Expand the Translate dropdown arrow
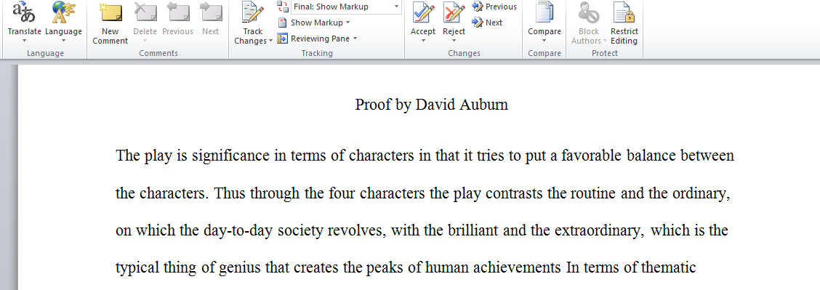 point(24,41)
